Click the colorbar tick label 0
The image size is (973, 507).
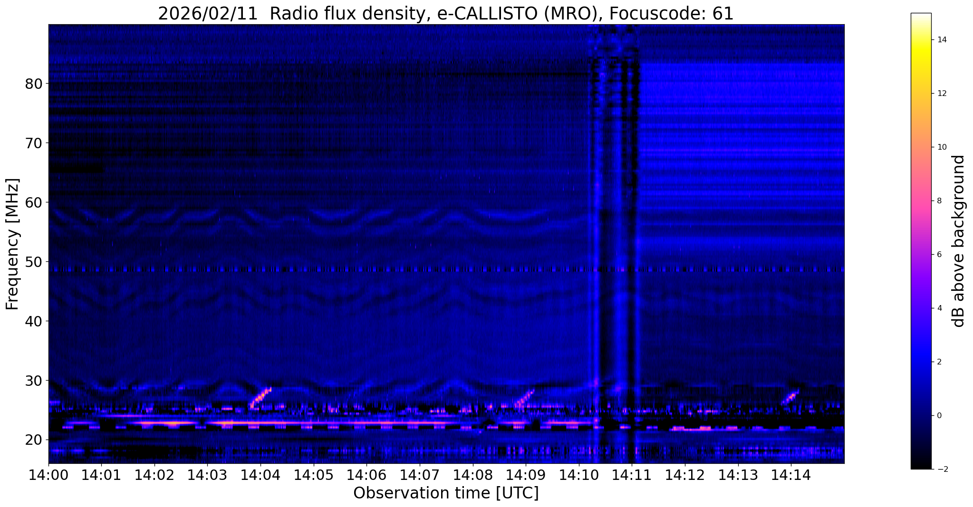click(938, 416)
